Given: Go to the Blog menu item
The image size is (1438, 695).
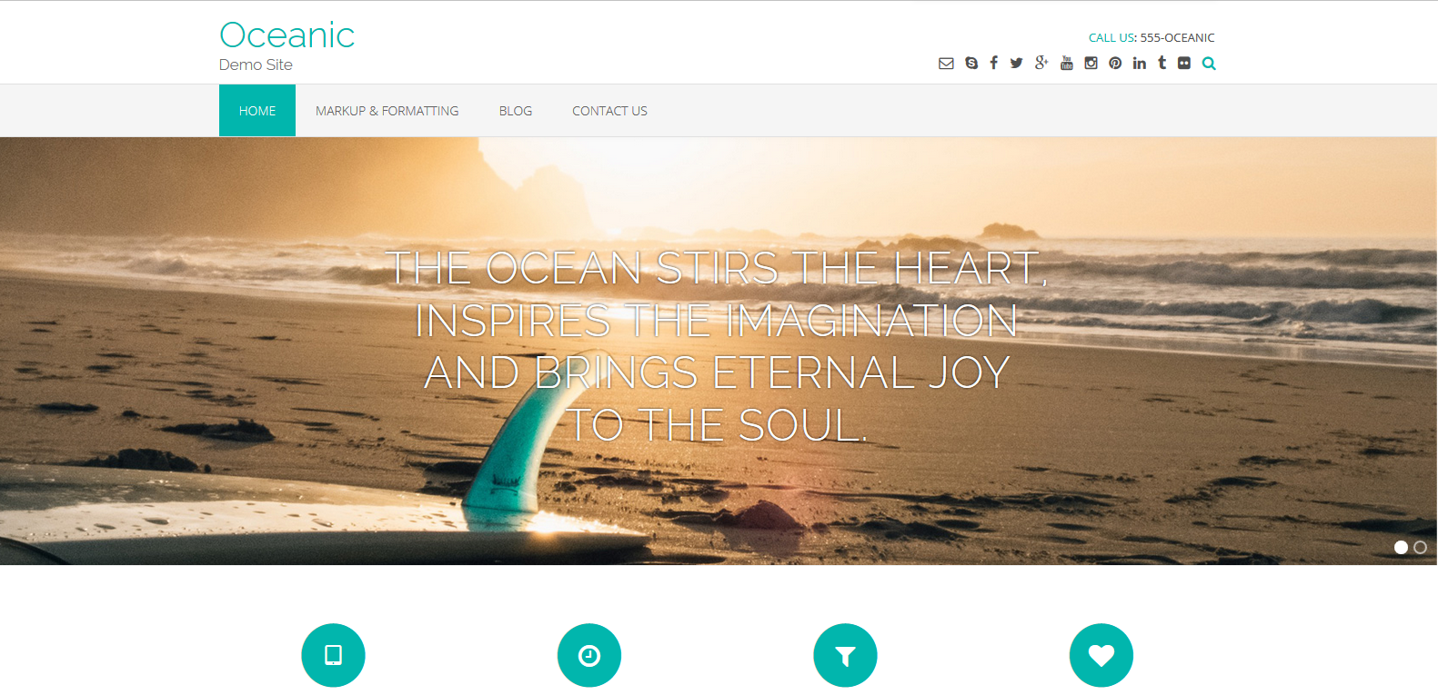Looking at the screenshot, I should (516, 111).
